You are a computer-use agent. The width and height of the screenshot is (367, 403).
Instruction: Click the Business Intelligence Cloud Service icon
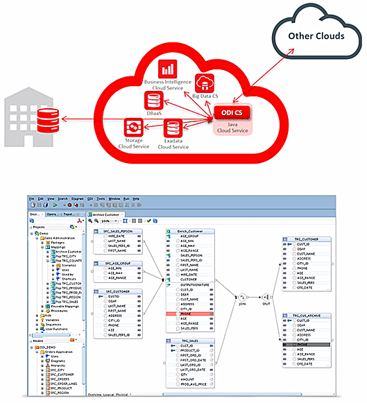pos(168,69)
